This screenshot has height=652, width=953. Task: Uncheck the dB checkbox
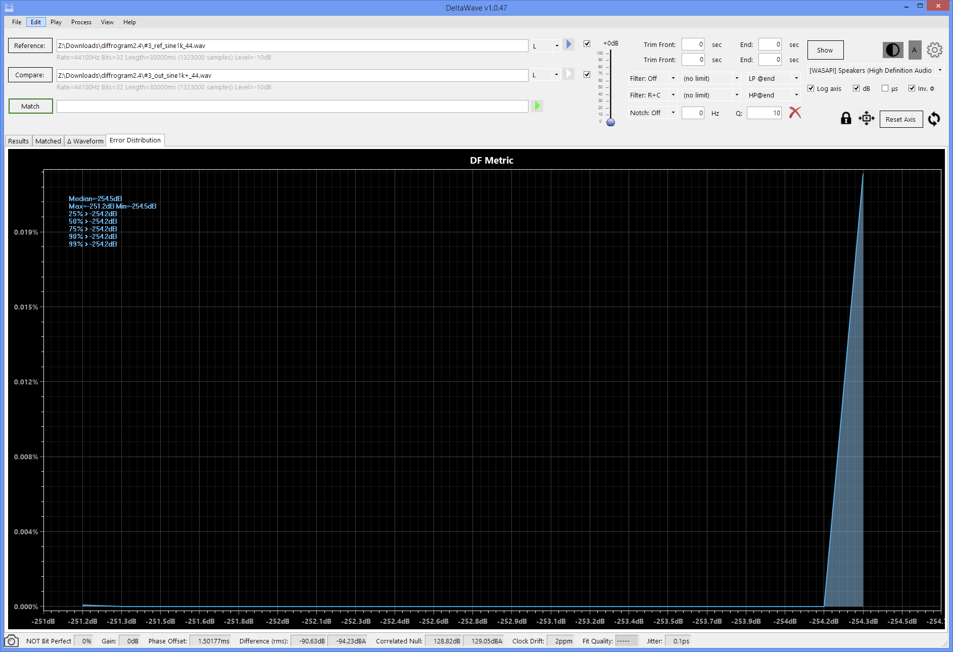coord(856,88)
